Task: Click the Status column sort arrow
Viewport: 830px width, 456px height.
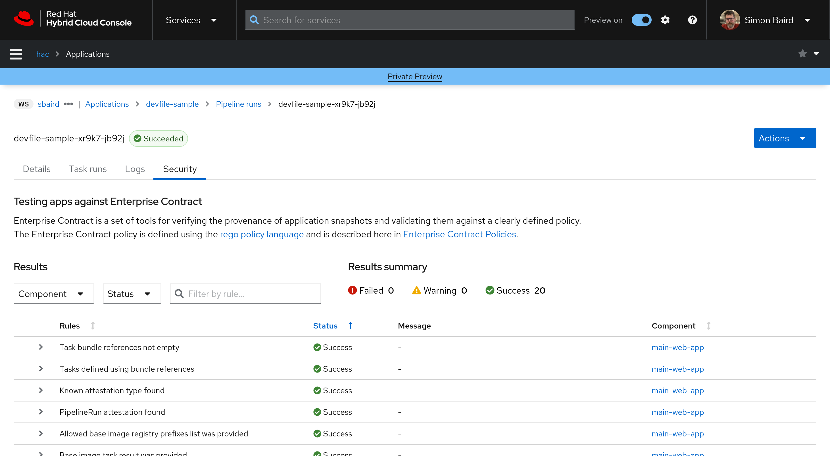Action: (351, 326)
